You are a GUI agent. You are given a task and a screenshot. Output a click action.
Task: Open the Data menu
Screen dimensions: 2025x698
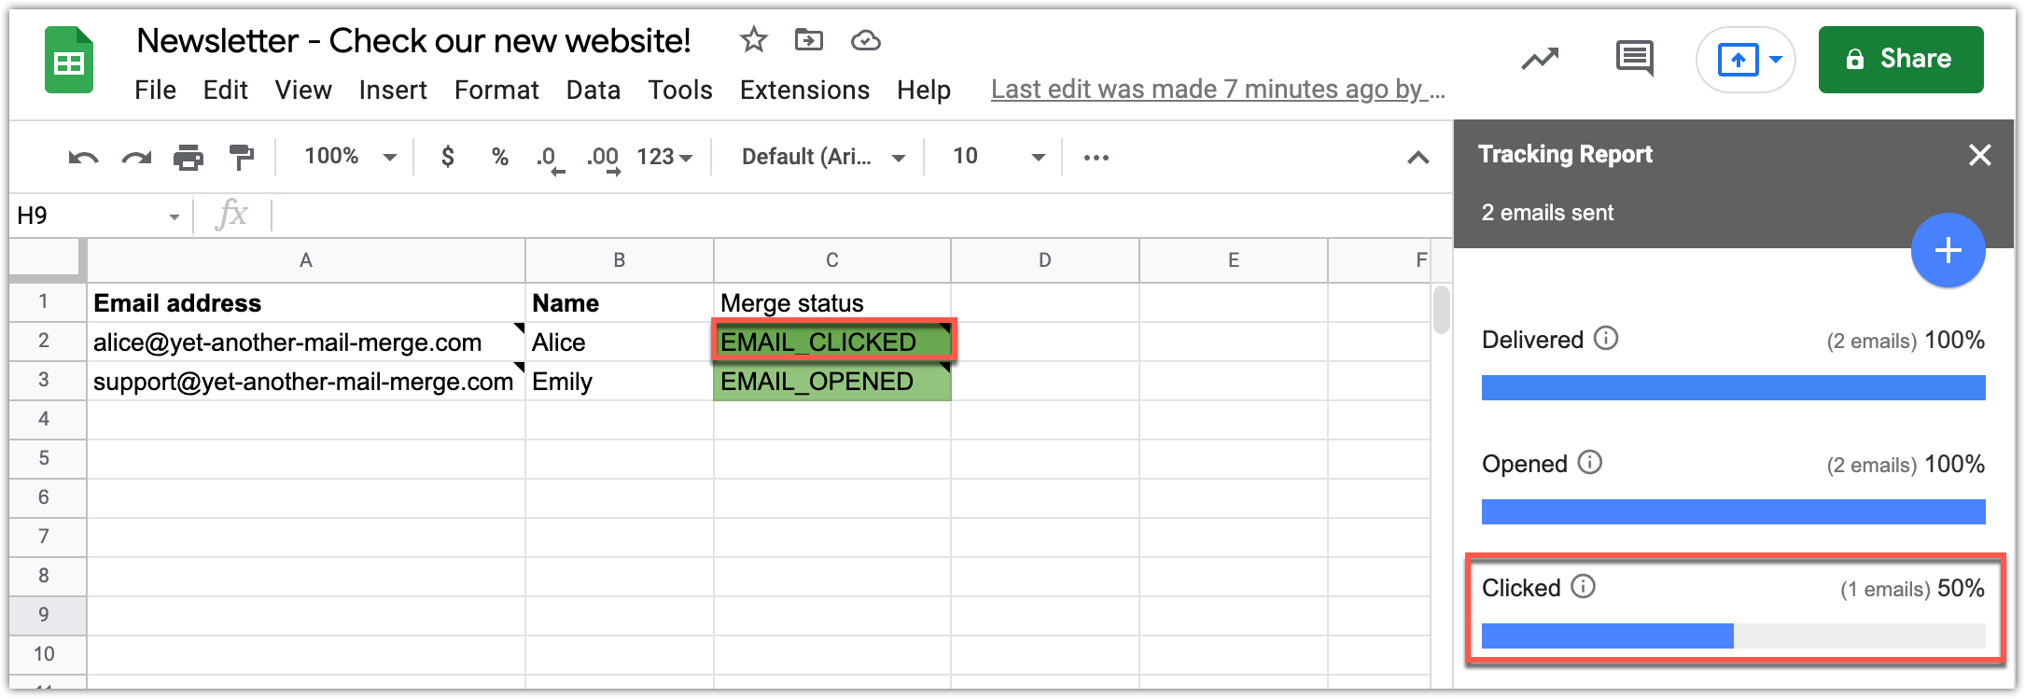point(593,90)
